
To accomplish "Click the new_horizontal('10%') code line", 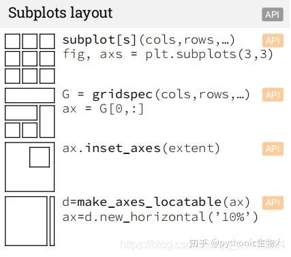I will 160,217.
